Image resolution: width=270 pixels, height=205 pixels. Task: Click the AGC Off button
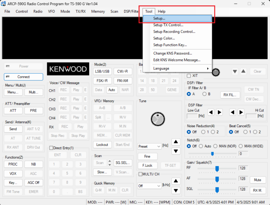click(34, 183)
